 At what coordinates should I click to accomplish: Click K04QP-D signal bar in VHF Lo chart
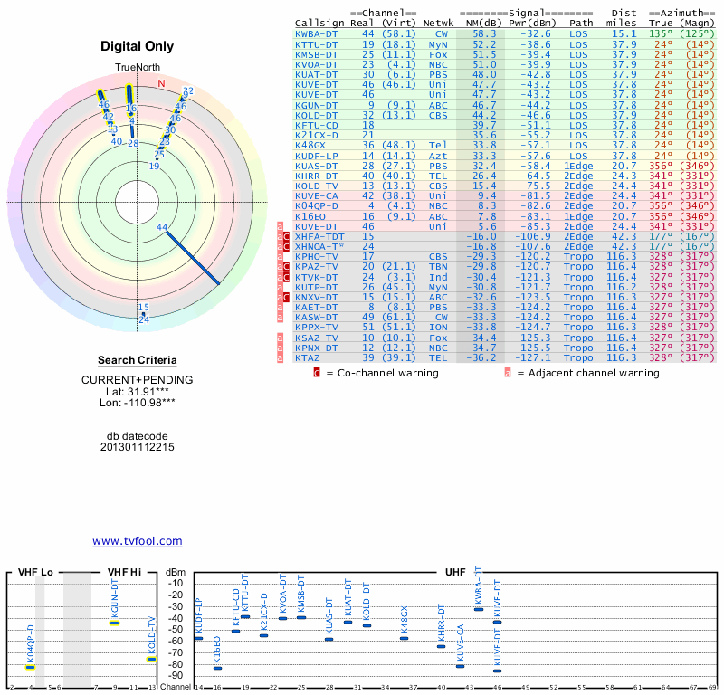coord(30,667)
